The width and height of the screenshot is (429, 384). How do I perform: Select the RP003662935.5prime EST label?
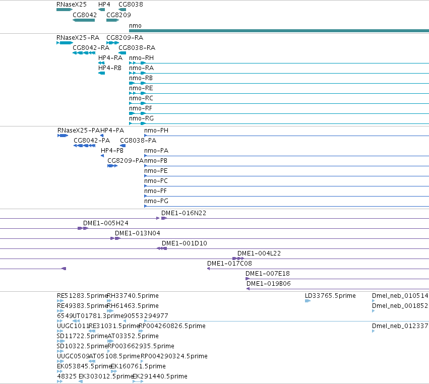(x=141, y=346)
